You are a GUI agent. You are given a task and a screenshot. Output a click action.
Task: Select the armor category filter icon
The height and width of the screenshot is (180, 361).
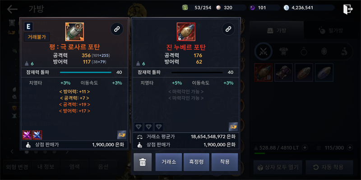click(284, 52)
